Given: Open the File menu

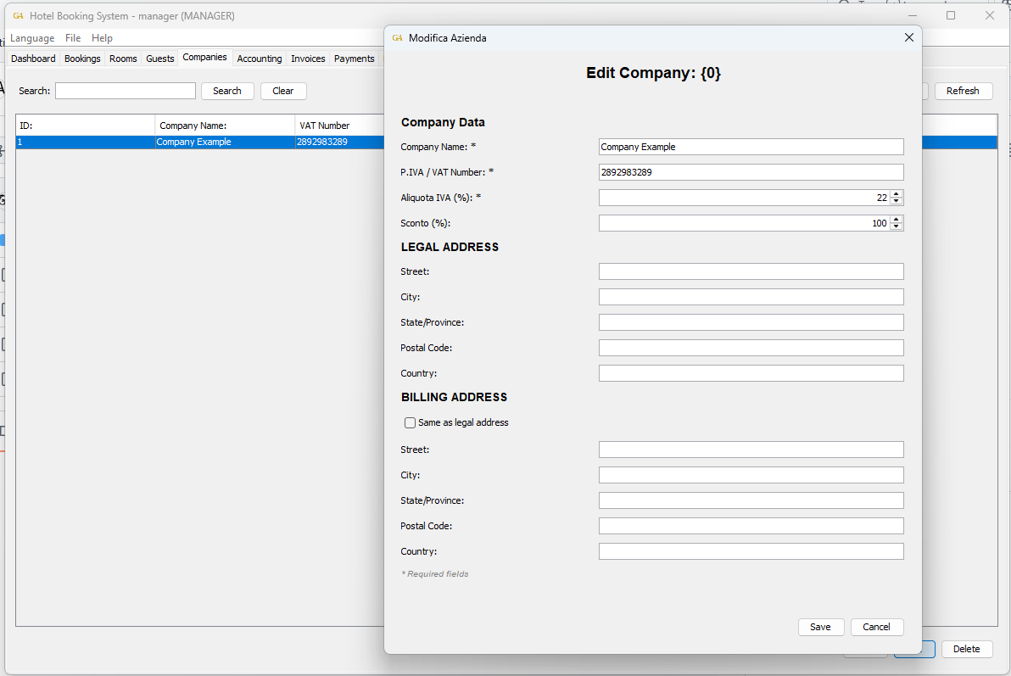Looking at the screenshot, I should [x=73, y=38].
